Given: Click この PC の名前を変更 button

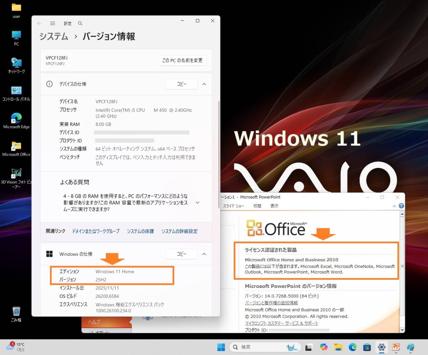Looking at the screenshot, I should click(183, 60).
